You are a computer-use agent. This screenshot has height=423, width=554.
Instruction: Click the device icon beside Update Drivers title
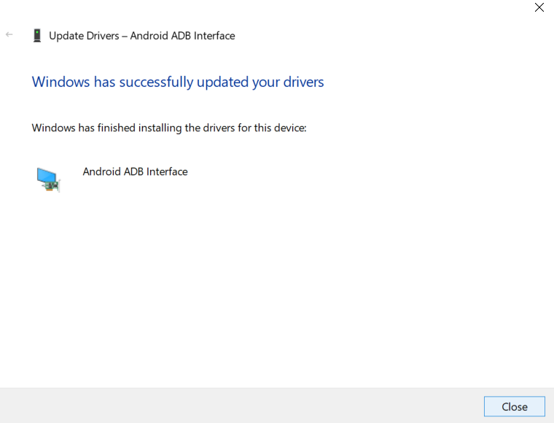click(x=37, y=36)
